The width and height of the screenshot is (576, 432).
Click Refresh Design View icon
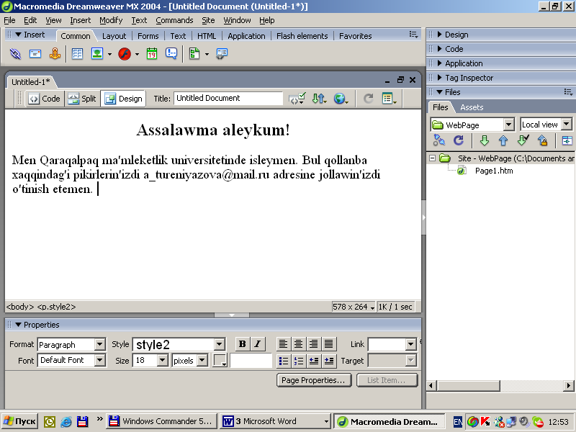[368, 99]
